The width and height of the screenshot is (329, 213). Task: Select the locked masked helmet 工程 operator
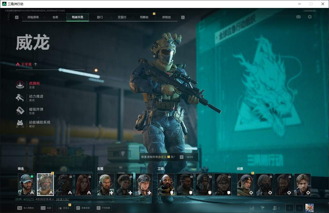click(x=204, y=185)
